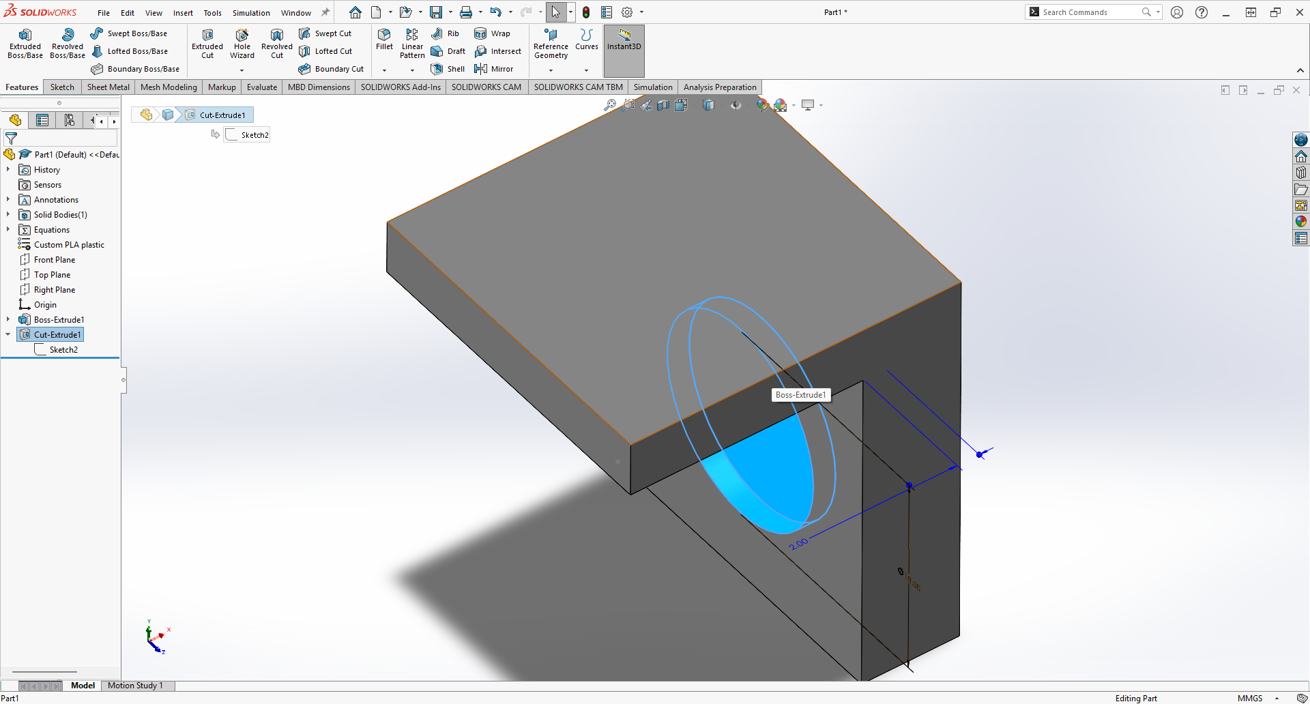Click the Mirror tool
This screenshot has height=704, width=1310.
(x=494, y=69)
